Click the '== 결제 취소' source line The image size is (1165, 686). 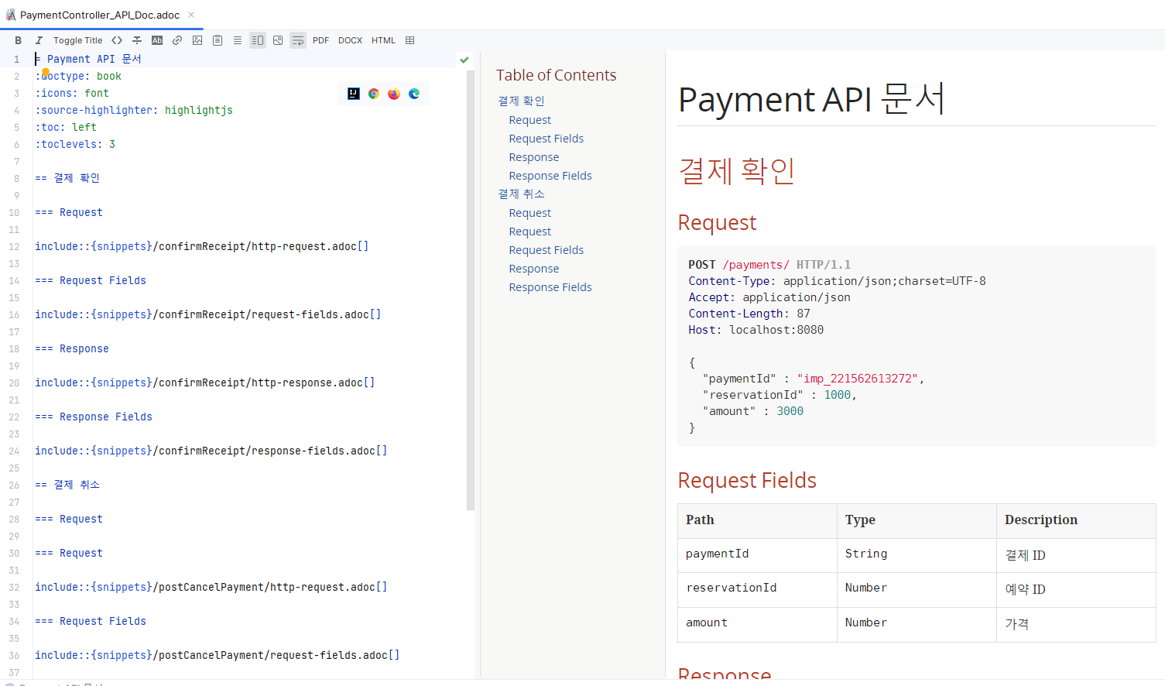(67, 485)
